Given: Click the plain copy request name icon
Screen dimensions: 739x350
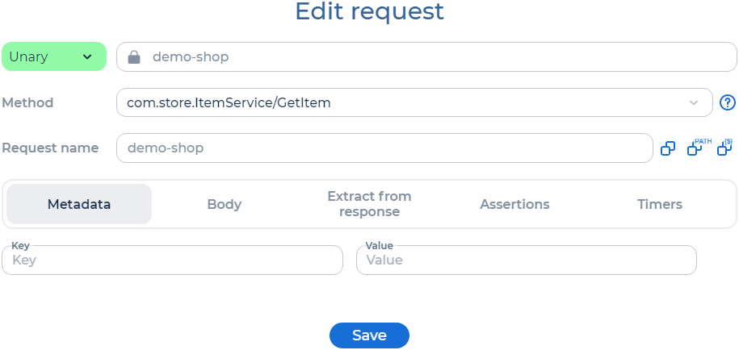Looking at the screenshot, I should pos(668,148).
